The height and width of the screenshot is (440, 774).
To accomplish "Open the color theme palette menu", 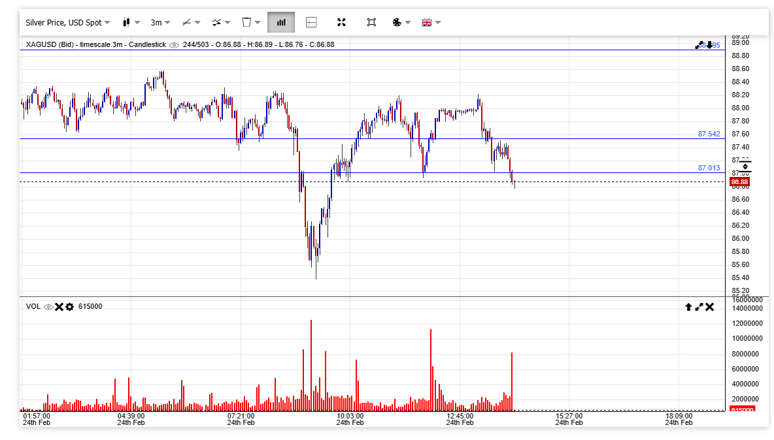I will pyautogui.click(x=401, y=22).
